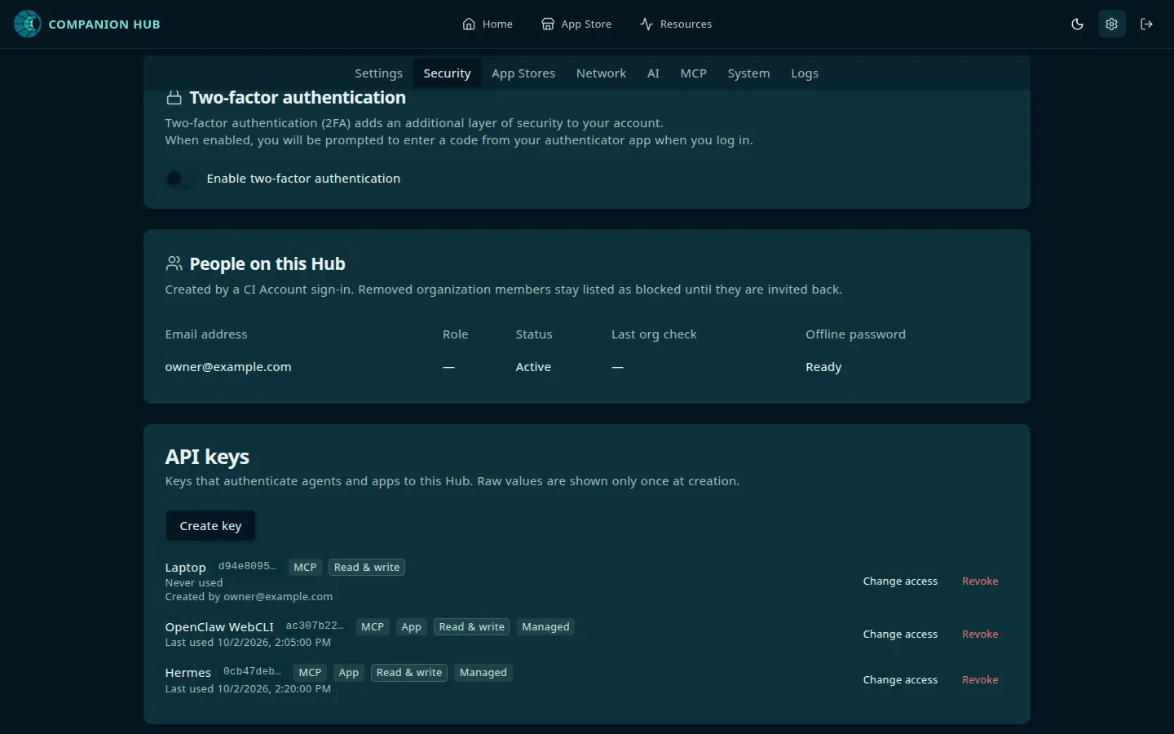Click the Hermes key name
This screenshot has height=734, width=1174.
point(188,673)
